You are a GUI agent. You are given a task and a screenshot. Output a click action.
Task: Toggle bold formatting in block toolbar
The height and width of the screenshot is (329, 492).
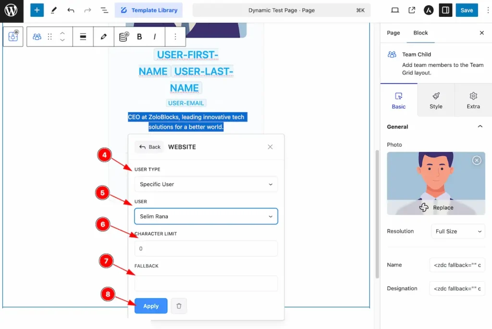139,36
